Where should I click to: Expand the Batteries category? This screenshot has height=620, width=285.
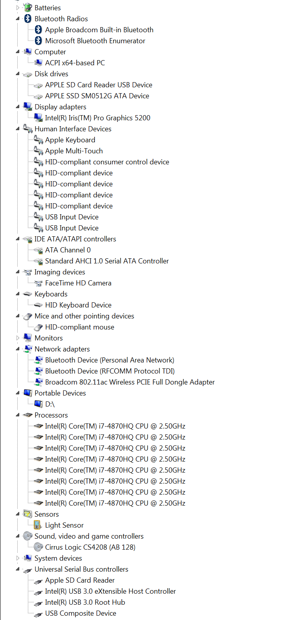[18, 7]
